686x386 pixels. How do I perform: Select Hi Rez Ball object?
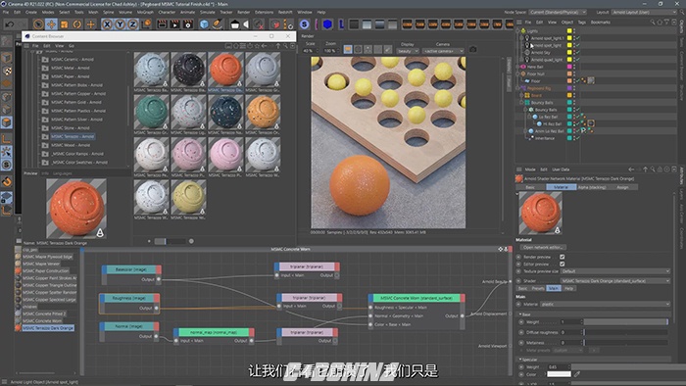[553, 124]
